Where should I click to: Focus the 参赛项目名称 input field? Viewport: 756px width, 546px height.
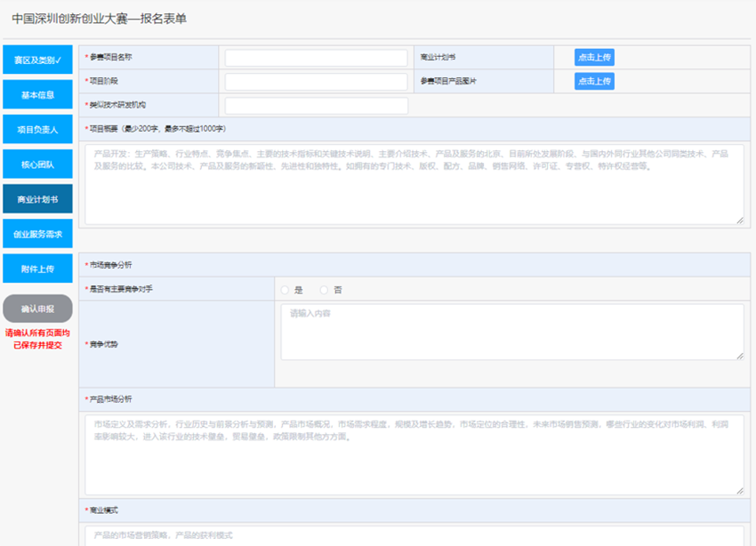coord(316,58)
